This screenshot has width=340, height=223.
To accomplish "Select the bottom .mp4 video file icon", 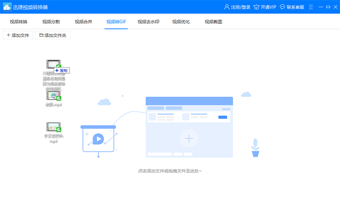I will coord(53,127).
